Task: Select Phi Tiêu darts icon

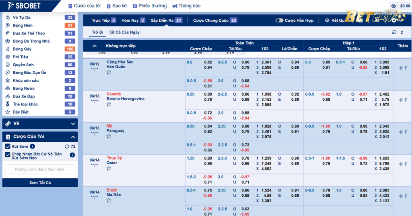Action: [8, 57]
